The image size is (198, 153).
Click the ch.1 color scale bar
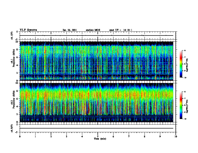point(181,64)
